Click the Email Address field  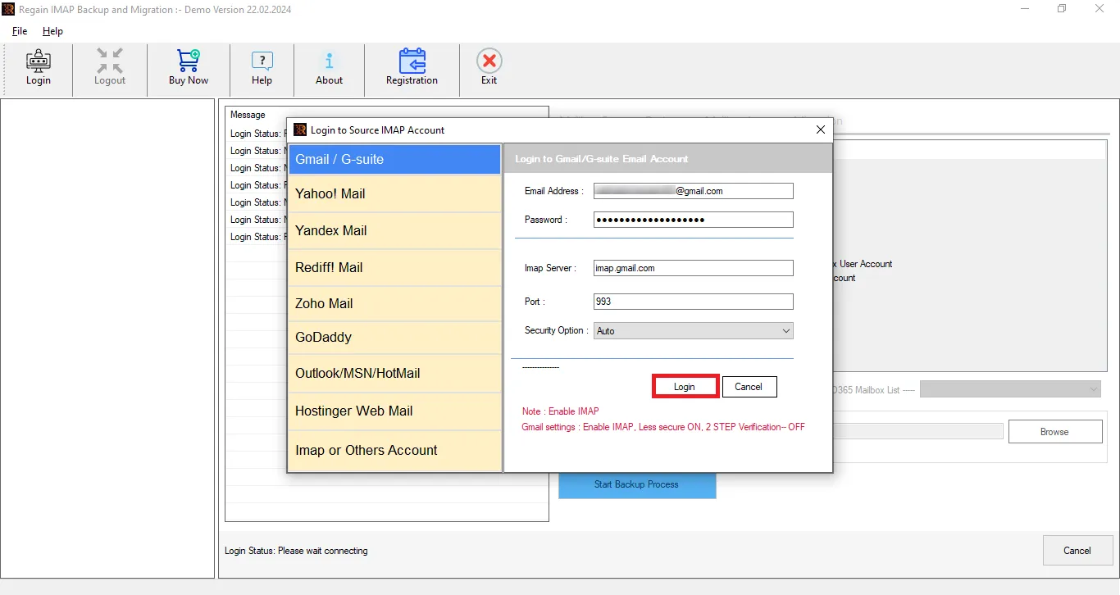tap(693, 191)
